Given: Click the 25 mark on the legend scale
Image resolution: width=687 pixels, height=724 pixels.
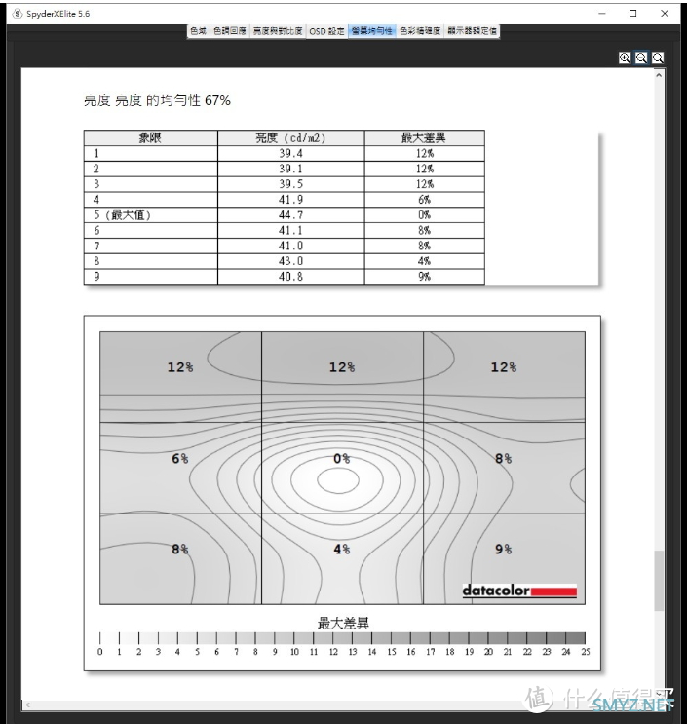Looking at the screenshot, I should (585, 652).
